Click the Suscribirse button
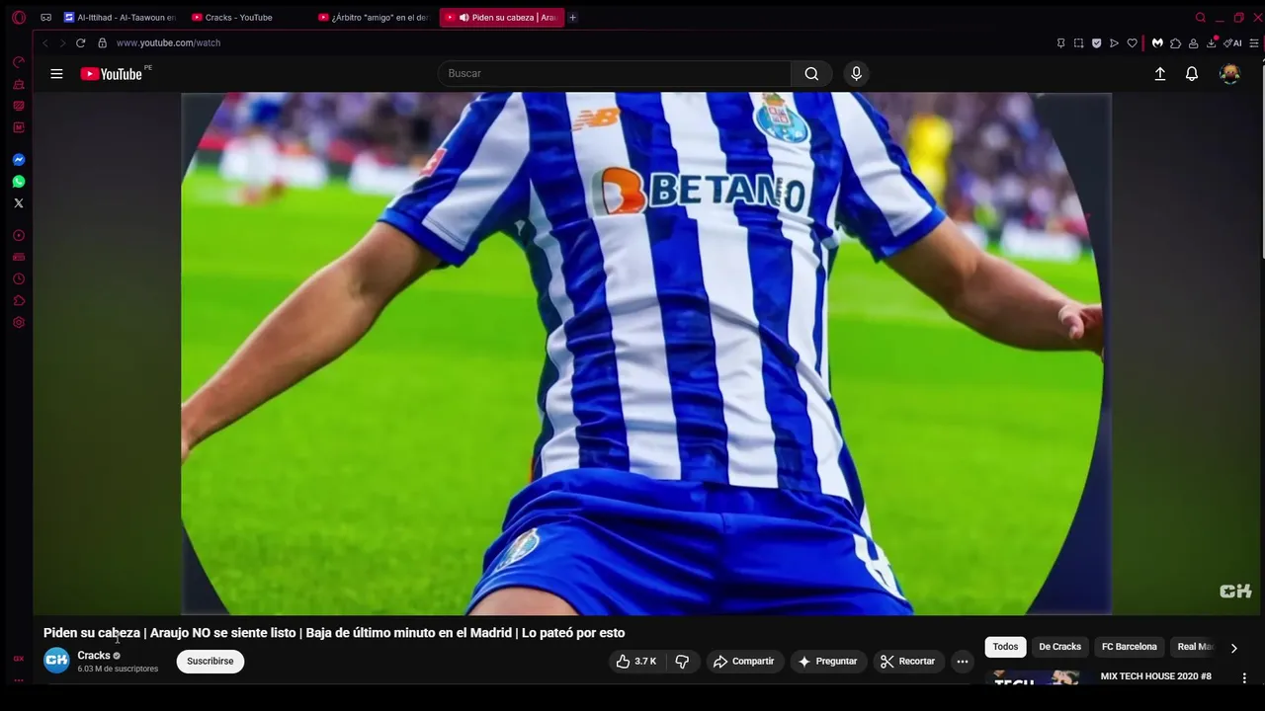This screenshot has height=711, width=1265. pyautogui.click(x=211, y=662)
